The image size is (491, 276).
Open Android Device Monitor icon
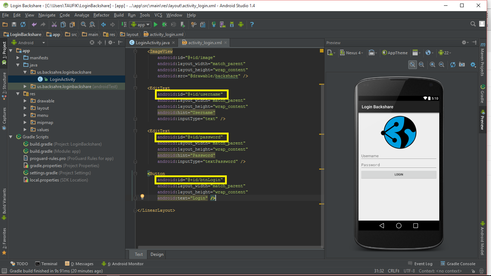tap(241, 24)
